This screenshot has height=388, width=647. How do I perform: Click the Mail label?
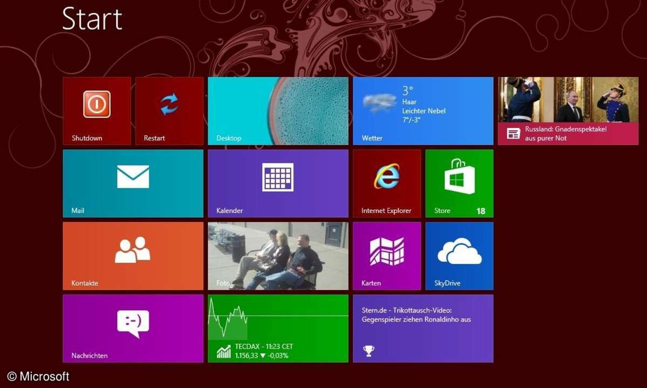78,211
